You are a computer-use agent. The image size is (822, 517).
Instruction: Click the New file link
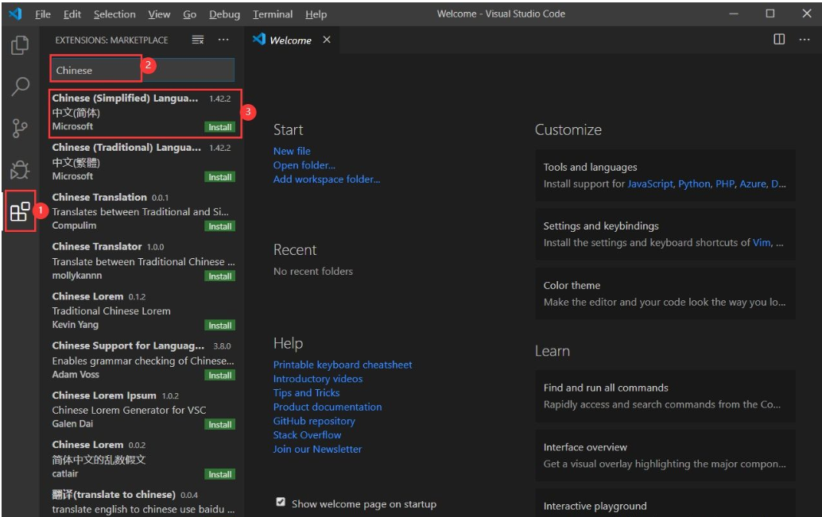pyautogui.click(x=292, y=151)
